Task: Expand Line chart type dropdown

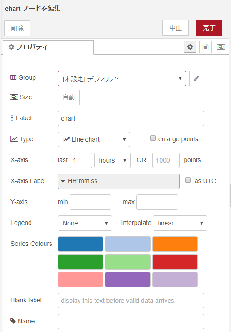Action: 94,139
